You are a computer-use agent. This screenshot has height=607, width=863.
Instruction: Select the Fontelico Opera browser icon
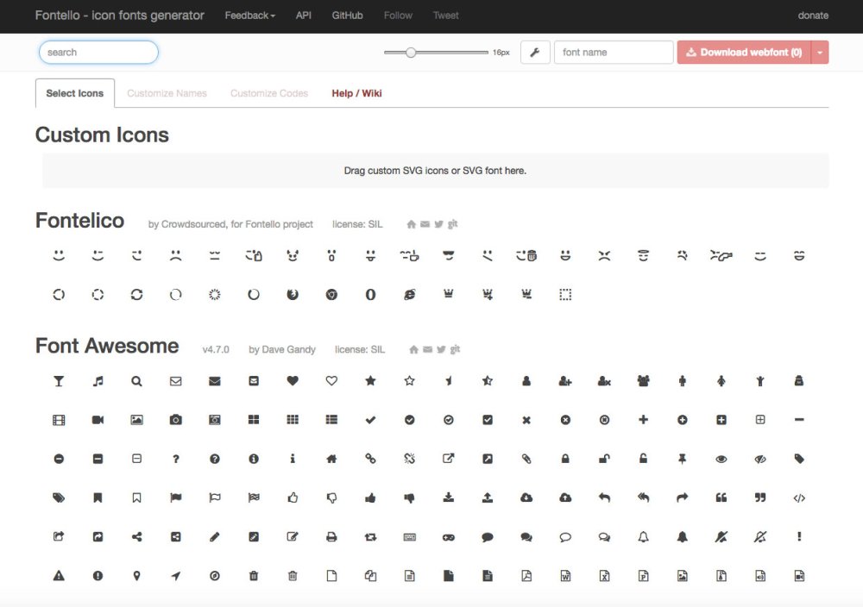tap(370, 295)
